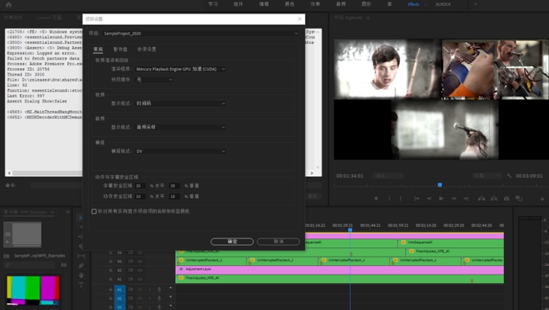Image resolution: width=549 pixels, height=310 pixels.
Task: Open playback resolution dropdown
Action: pos(486,176)
